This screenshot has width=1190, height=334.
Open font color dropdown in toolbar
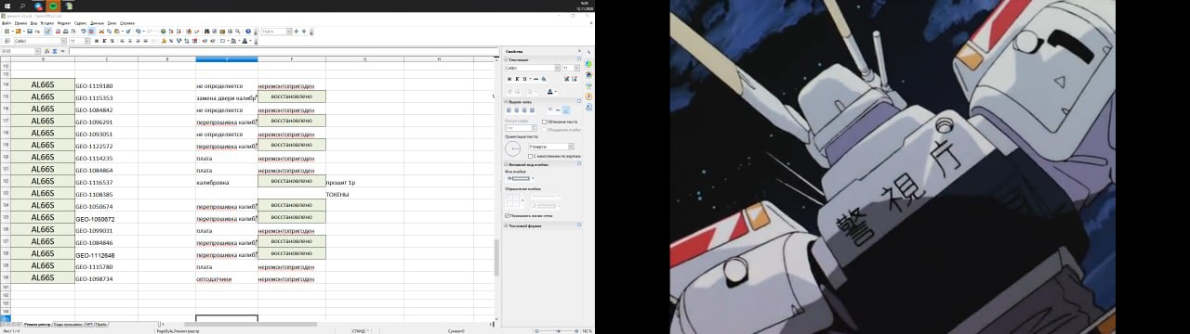(x=250, y=41)
